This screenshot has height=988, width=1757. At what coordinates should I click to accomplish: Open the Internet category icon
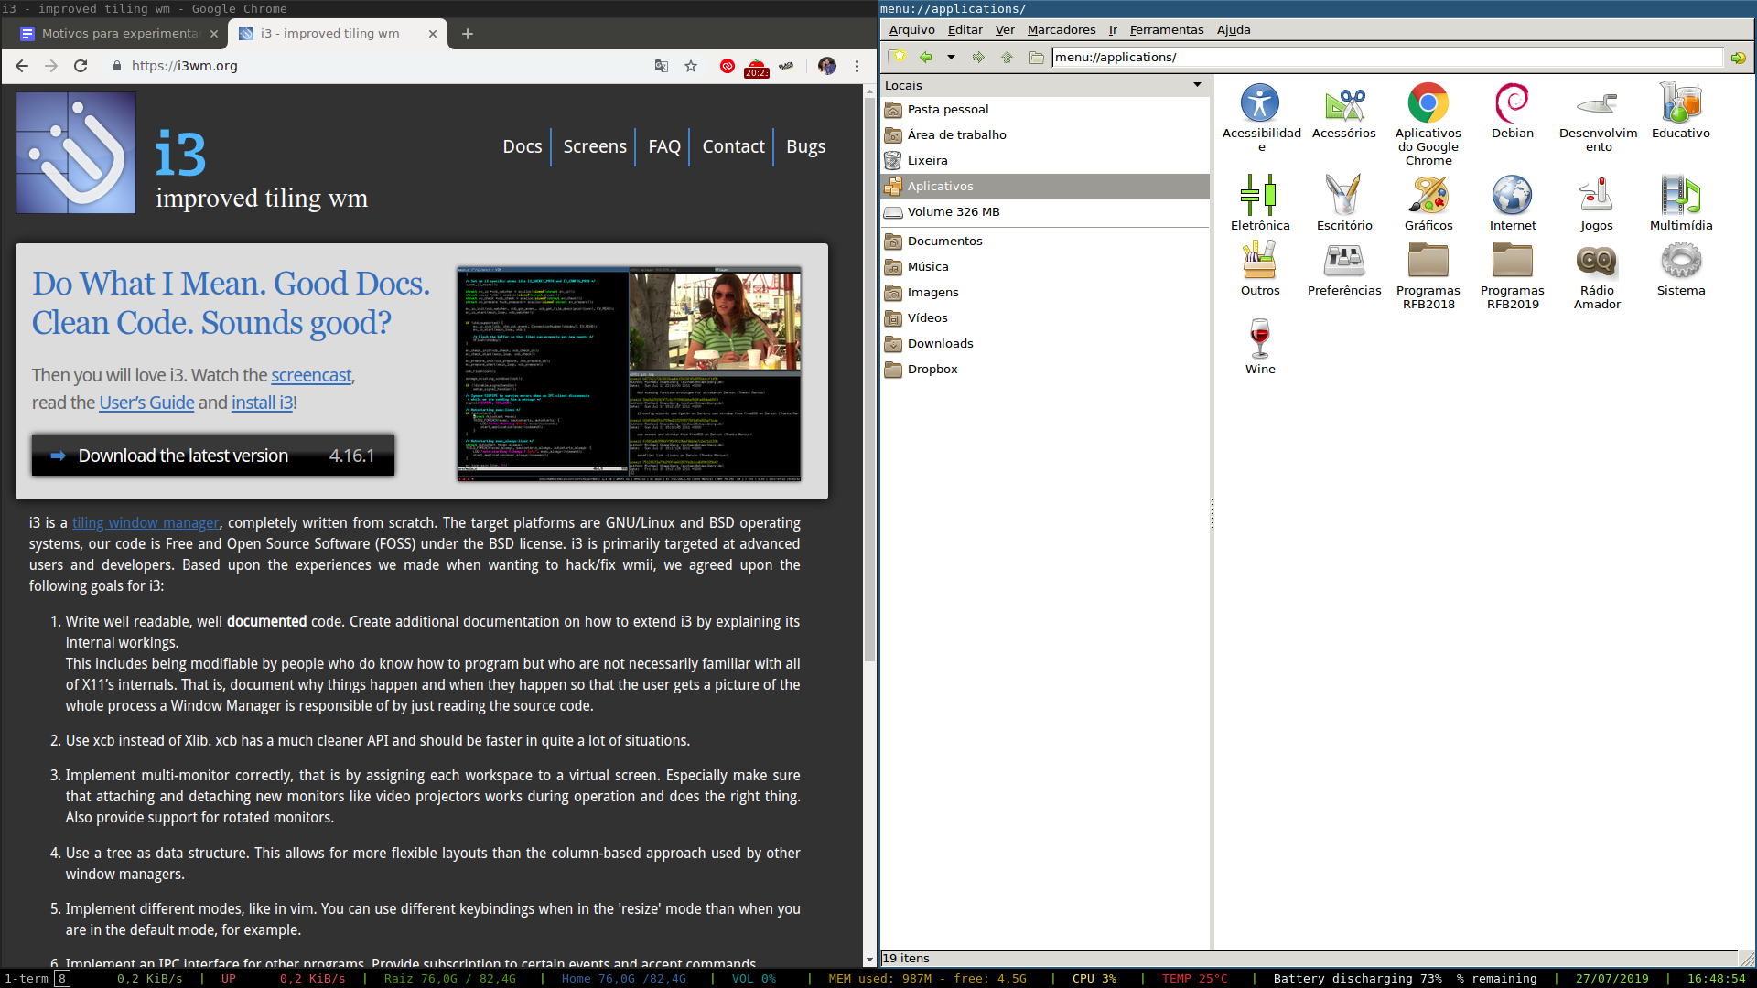point(1513,195)
